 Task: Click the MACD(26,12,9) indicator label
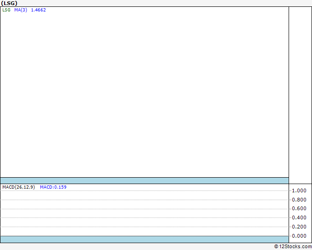coord(18,187)
